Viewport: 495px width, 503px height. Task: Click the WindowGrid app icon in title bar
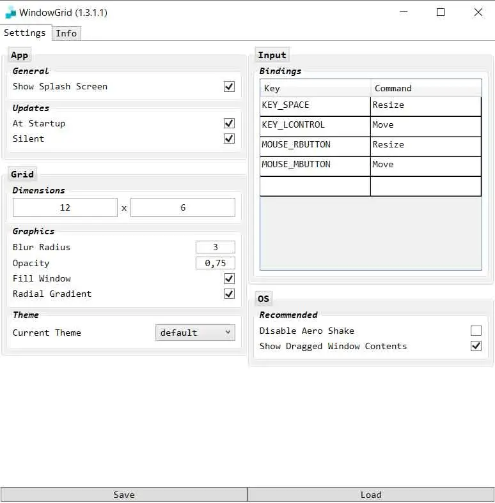[x=11, y=13]
